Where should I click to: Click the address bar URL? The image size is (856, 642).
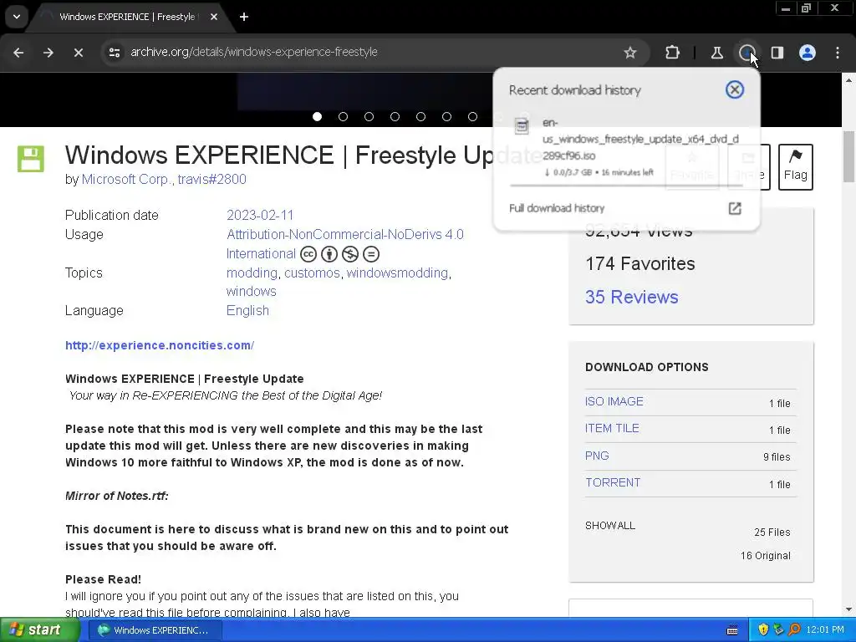pyautogui.click(x=254, y=52)
